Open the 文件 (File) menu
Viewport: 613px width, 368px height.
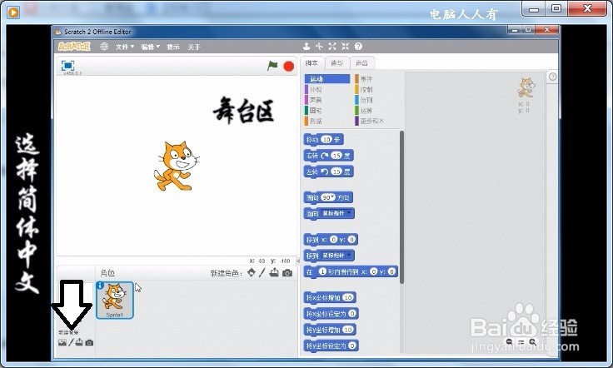coord(125,47)
